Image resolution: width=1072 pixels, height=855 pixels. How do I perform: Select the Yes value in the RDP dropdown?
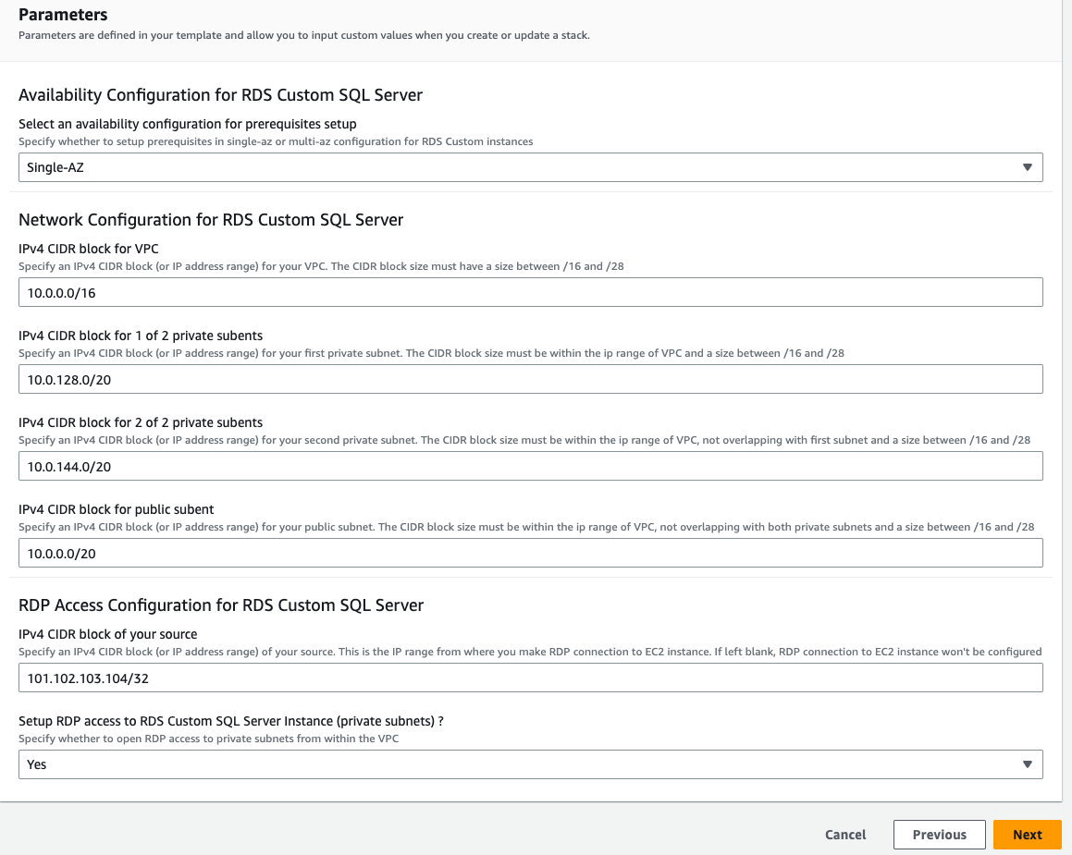[37, 764]
